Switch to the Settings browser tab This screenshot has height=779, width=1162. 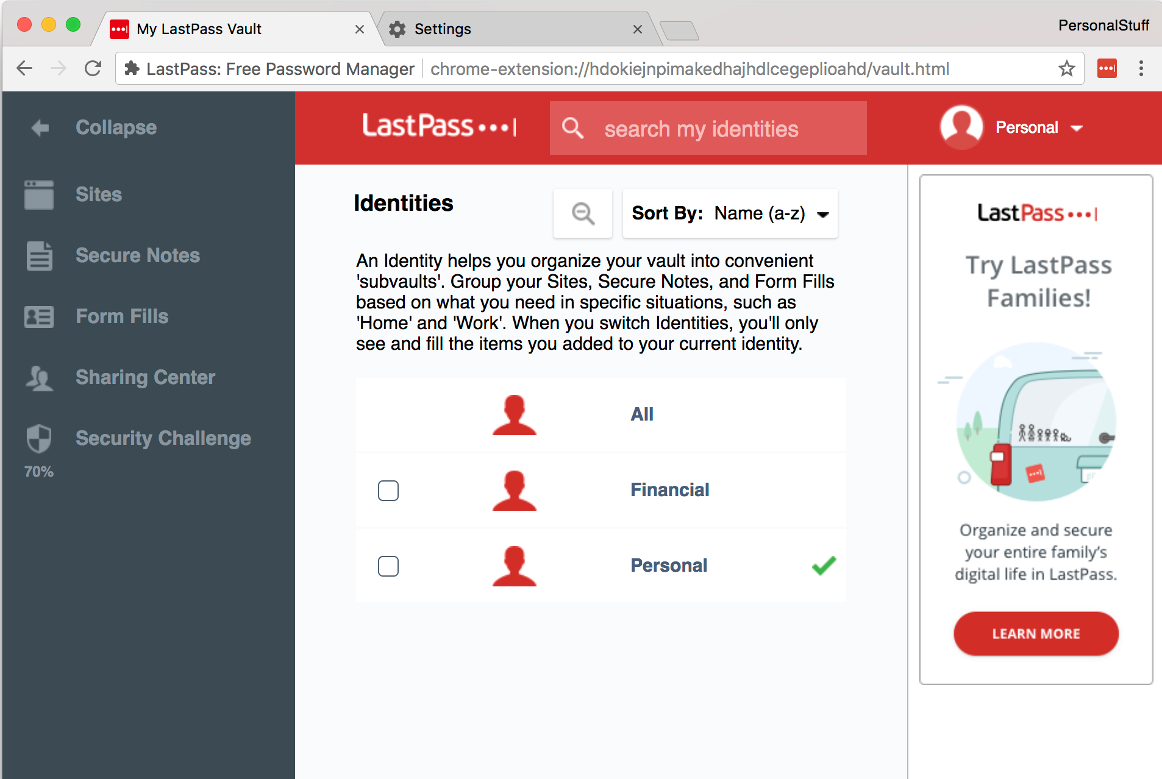[x=518, y=29]
